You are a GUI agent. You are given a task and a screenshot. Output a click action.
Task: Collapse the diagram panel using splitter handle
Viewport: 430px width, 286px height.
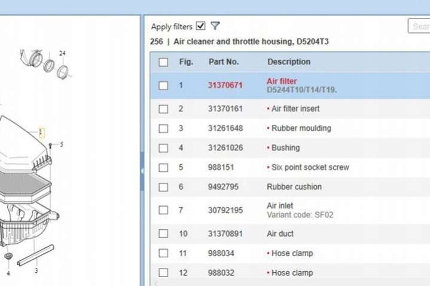pyautogui.click(x=142, y=171)
